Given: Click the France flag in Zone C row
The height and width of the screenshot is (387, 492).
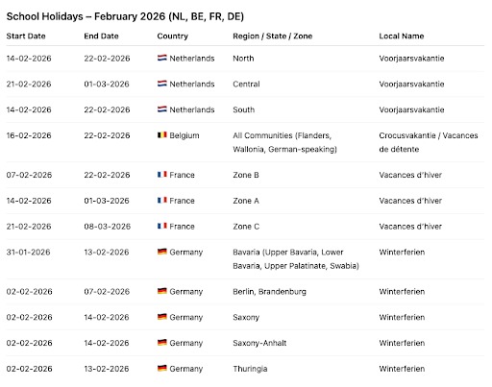Looking at the screenshot, I should click(162, 226).
